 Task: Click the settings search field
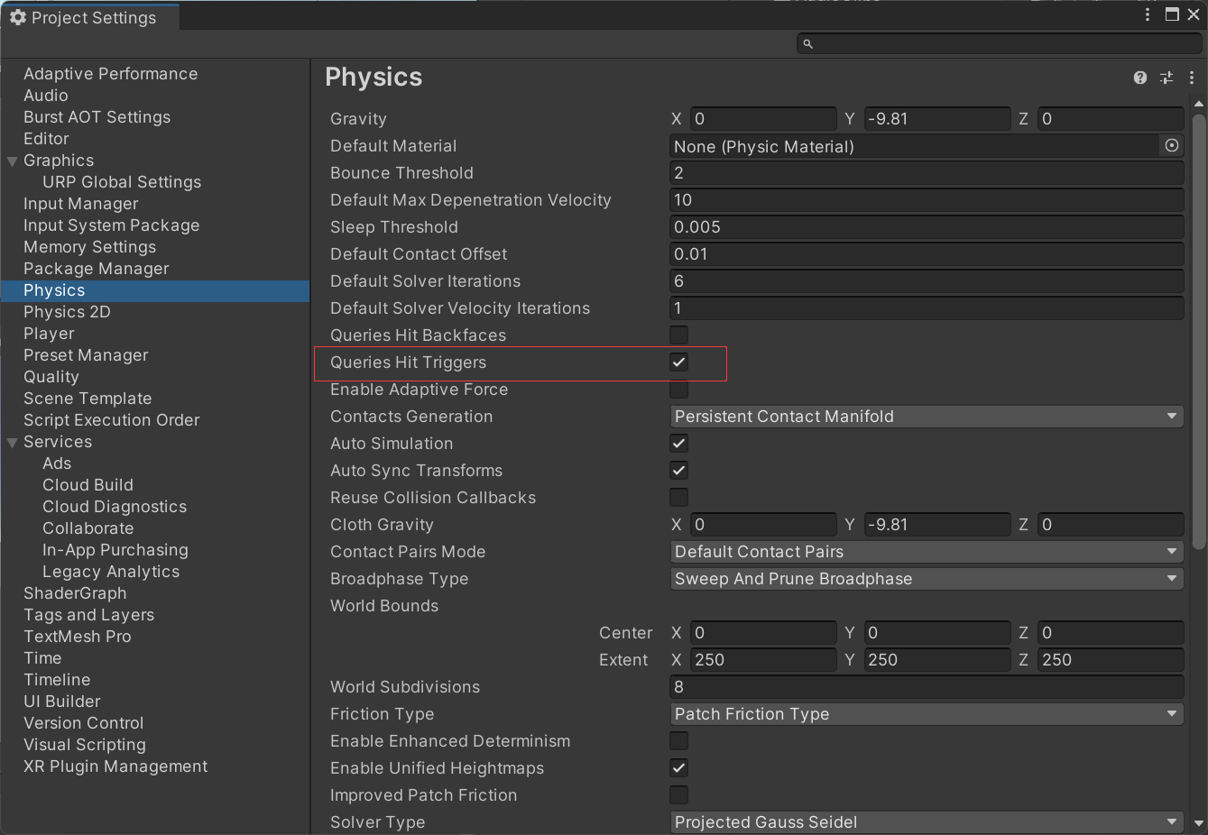pyautogui.click(x=999, y=43)
